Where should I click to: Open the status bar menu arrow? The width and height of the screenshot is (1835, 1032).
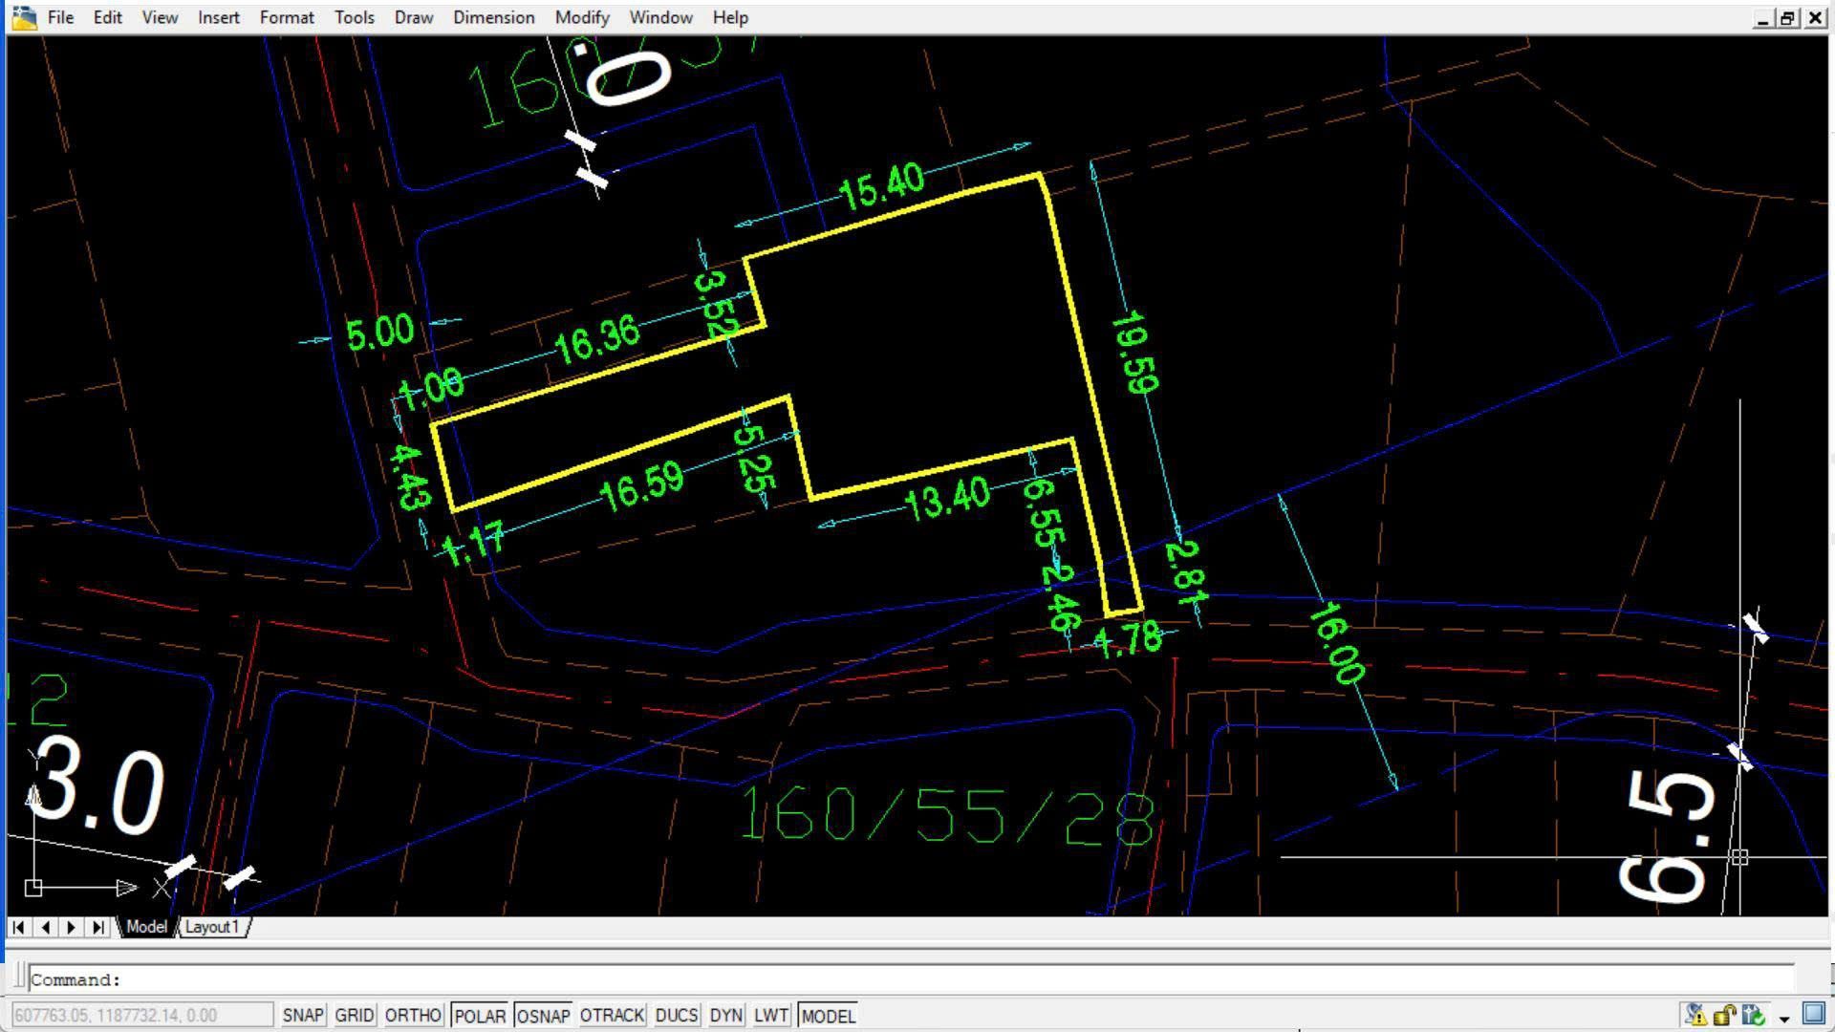coord(1783,1019)
